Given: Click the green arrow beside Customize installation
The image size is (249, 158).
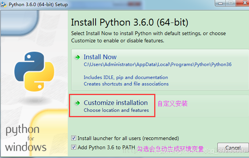Looking at the screenshot, I should point(77,103).
